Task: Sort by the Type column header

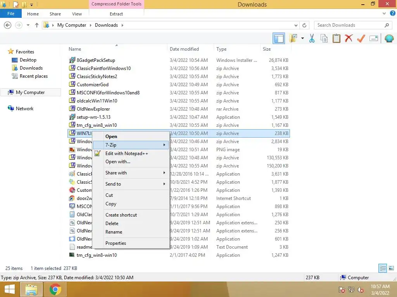Action: coord(221,49)
